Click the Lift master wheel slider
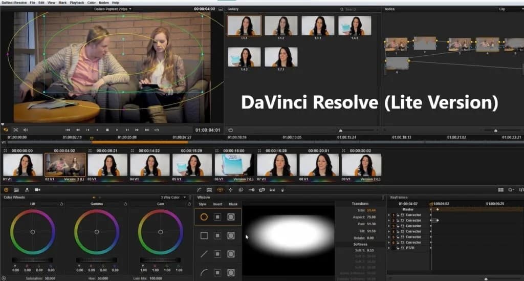 [x=33, y=260]
